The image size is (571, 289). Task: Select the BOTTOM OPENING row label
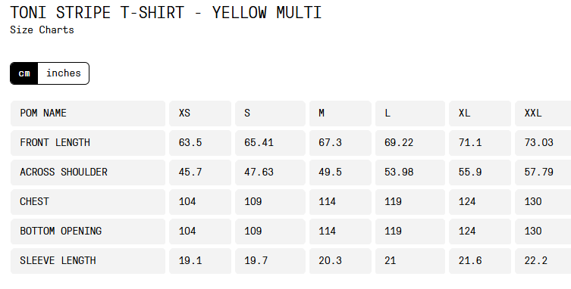(88, 232)
